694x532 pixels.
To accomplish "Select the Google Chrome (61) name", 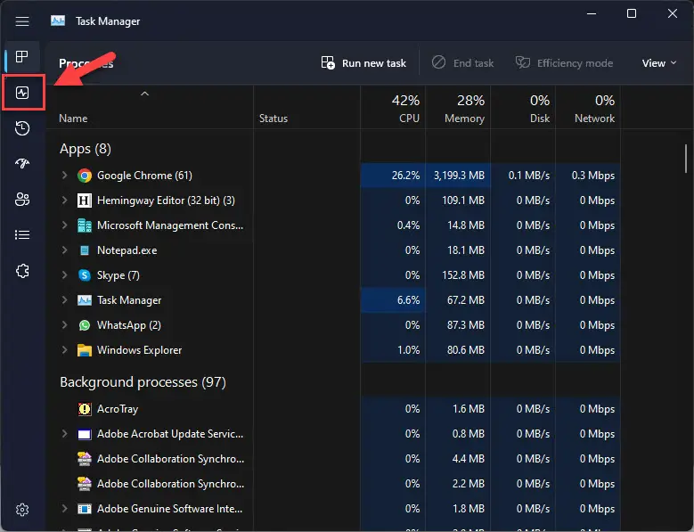I will coord(144,176).
